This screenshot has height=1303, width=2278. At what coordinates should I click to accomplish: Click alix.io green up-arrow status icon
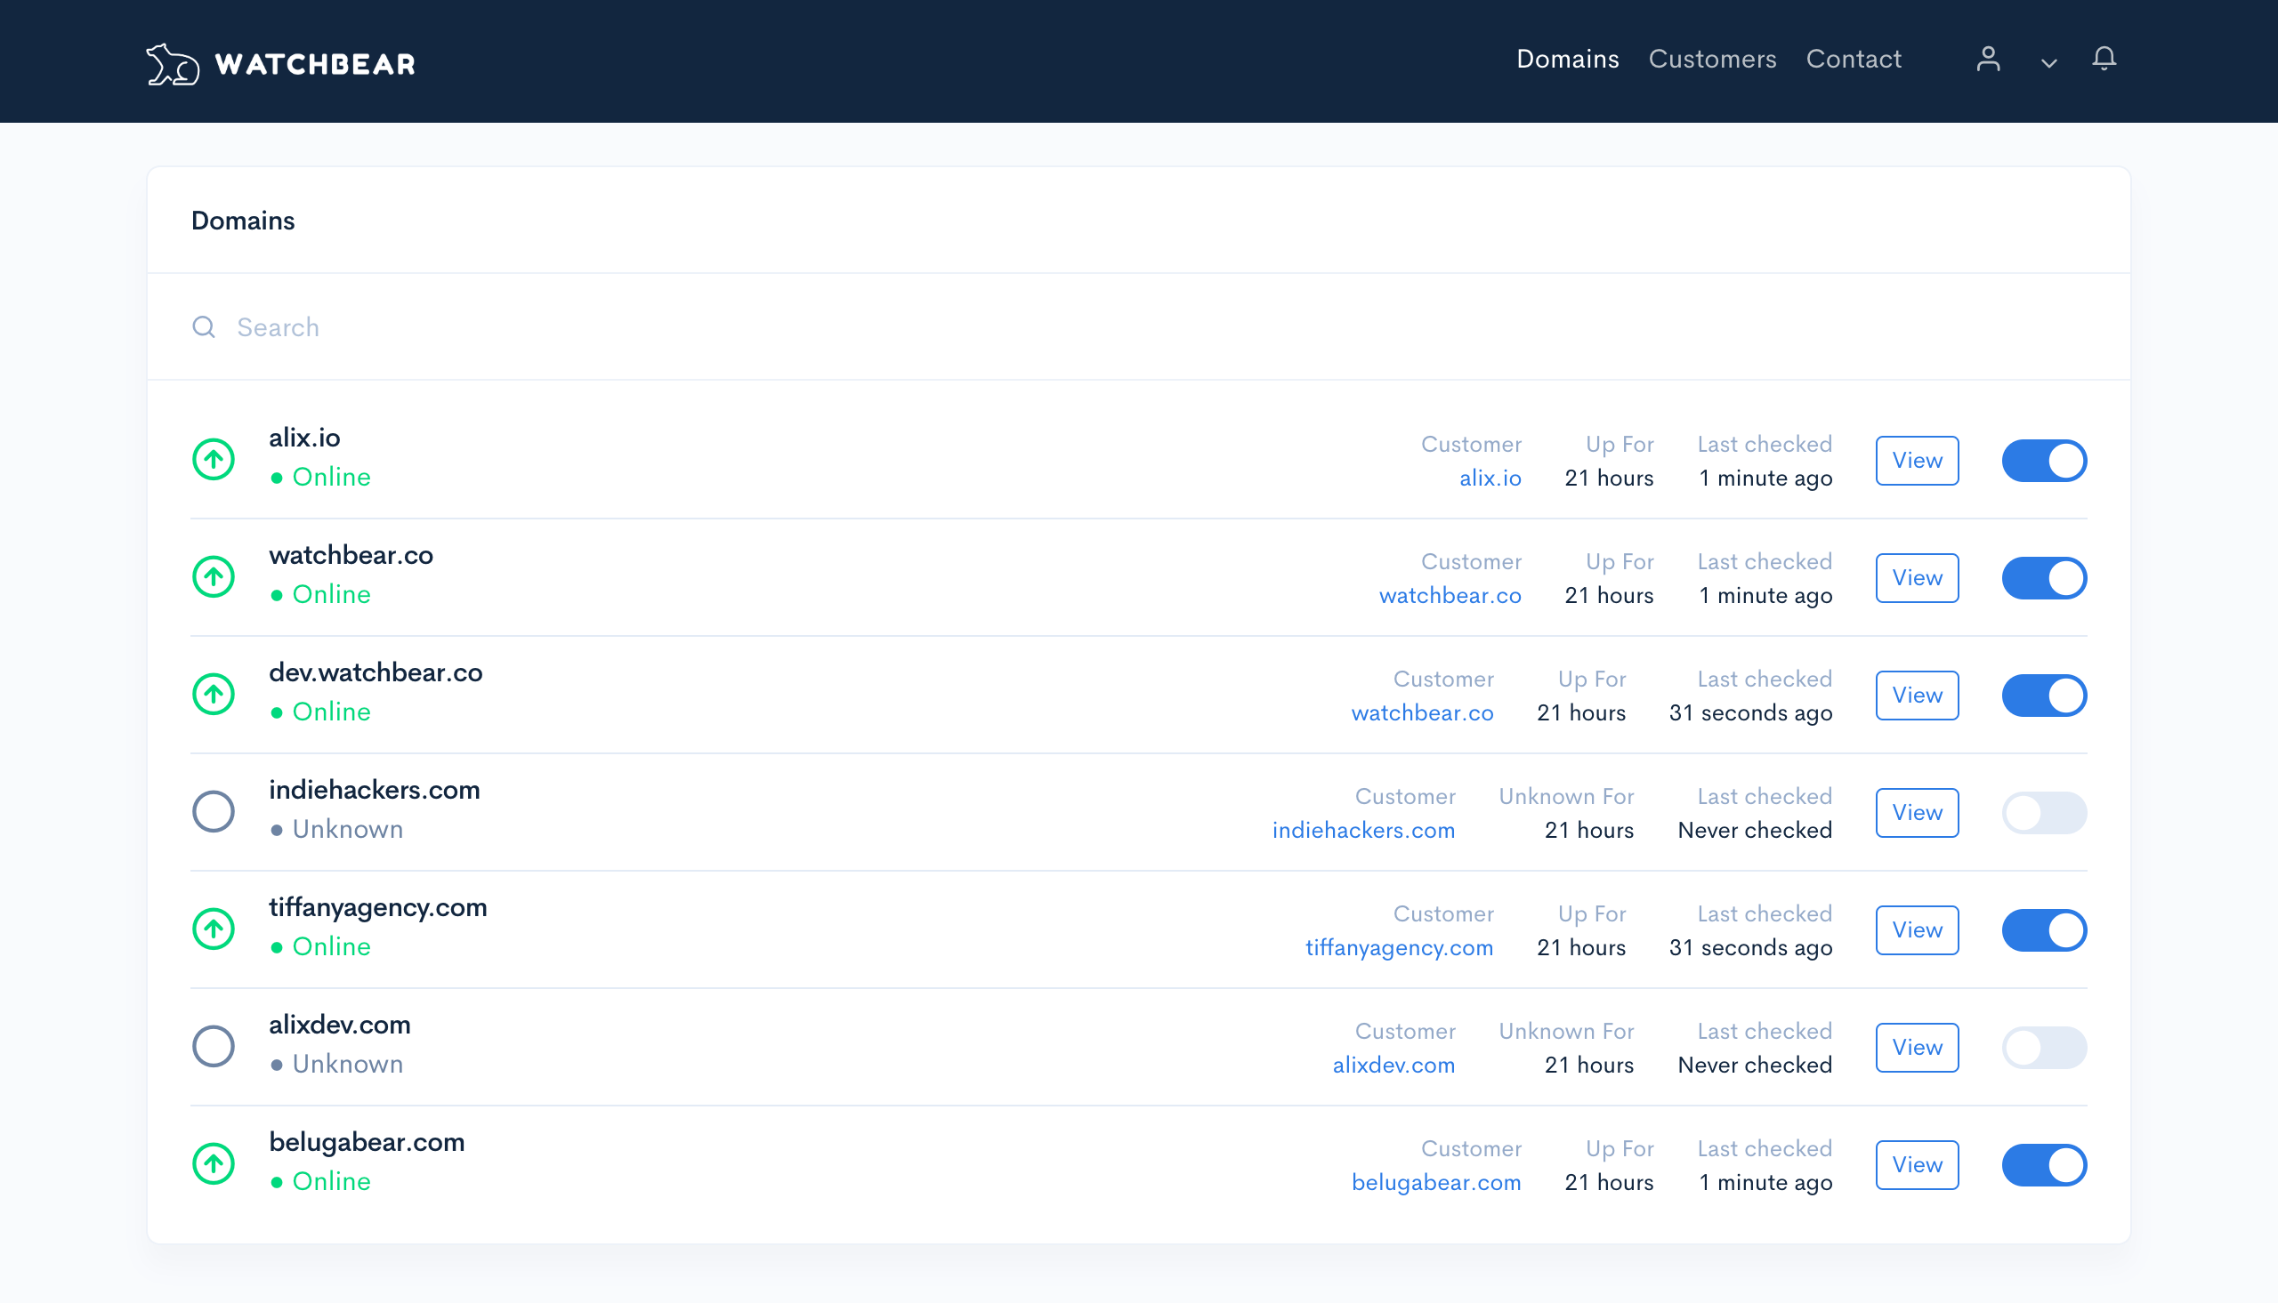214,460
